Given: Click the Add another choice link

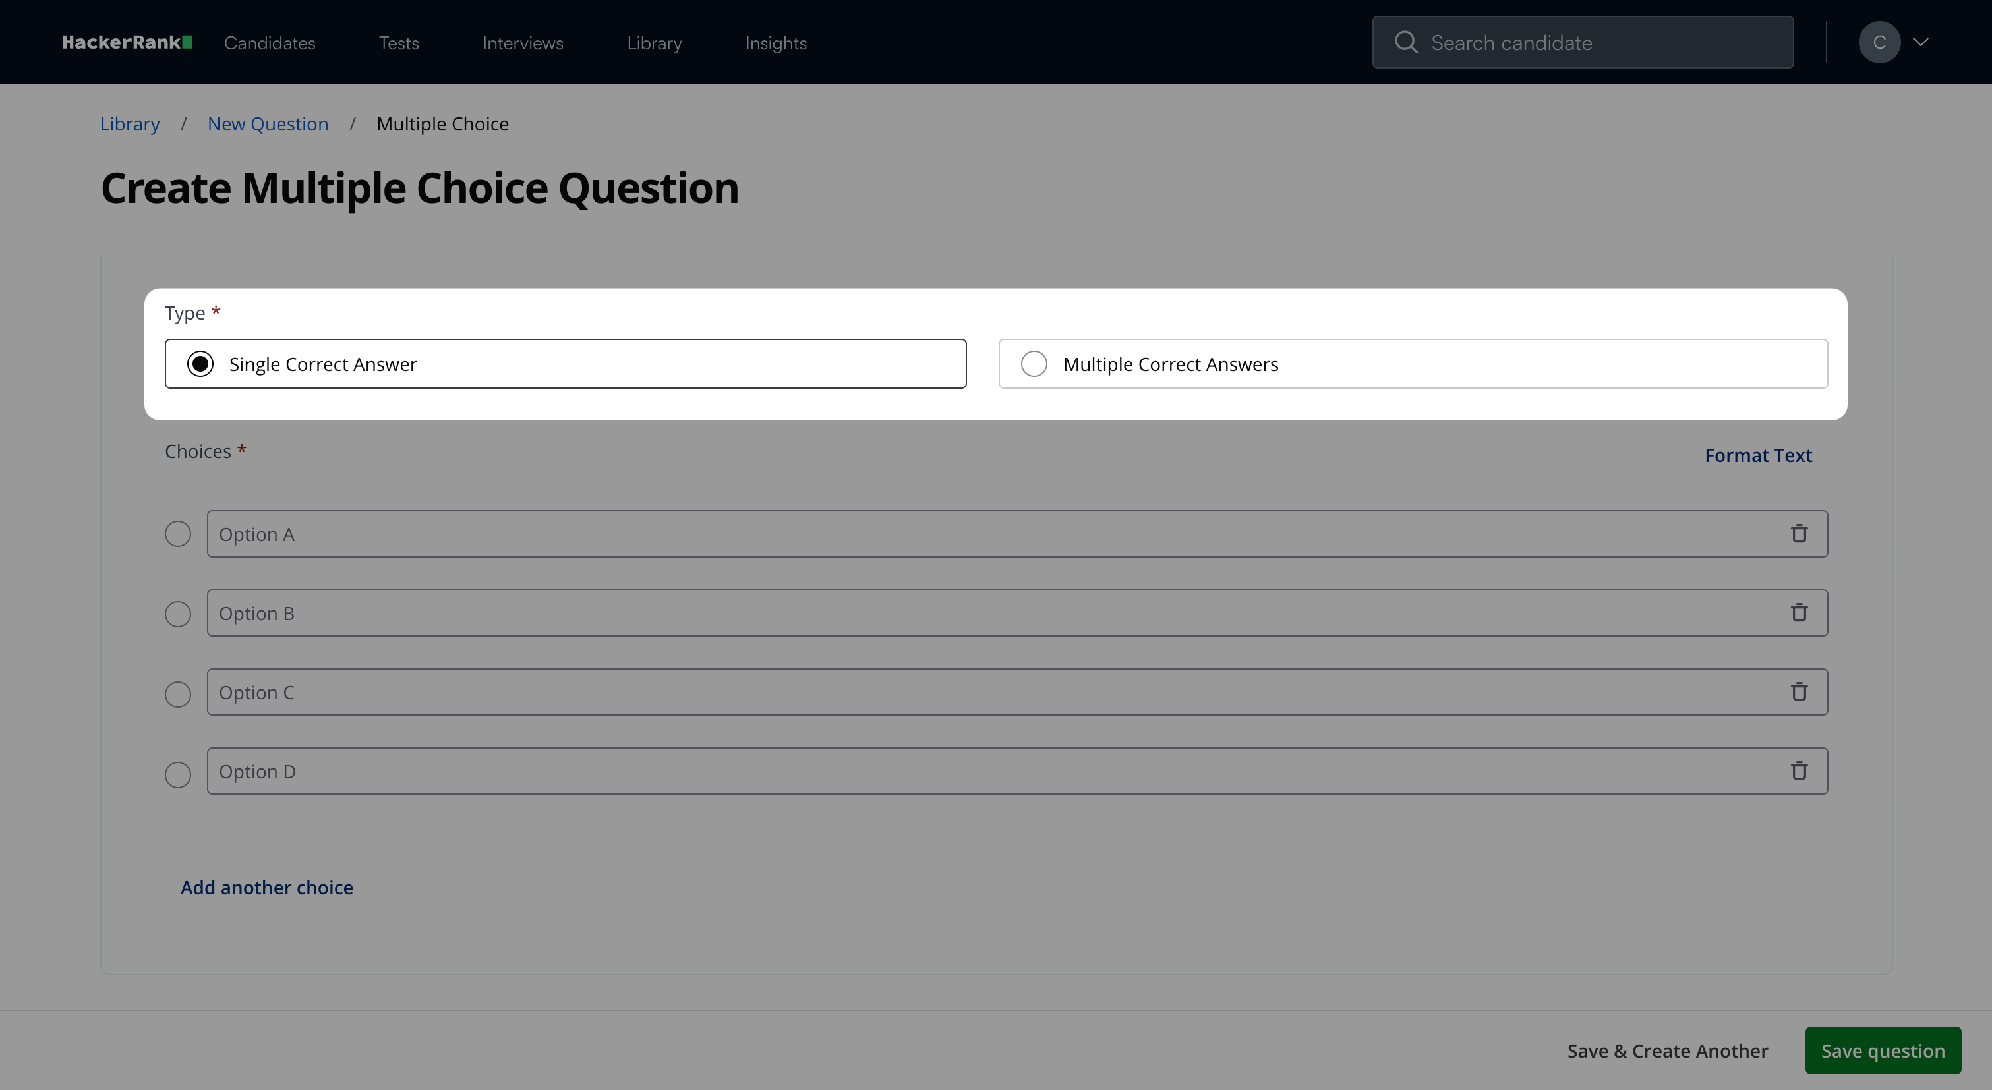Looking at the screenshot, I should 267,888.
